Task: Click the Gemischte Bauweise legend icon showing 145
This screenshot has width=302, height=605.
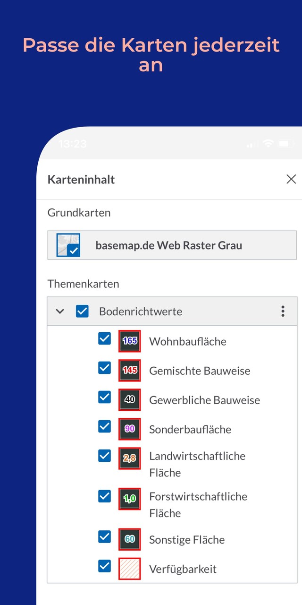Action: 129,371
